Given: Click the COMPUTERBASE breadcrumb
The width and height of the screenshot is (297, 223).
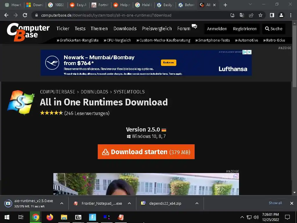Looking at the screenshot, I should click(x=58, y=92).
